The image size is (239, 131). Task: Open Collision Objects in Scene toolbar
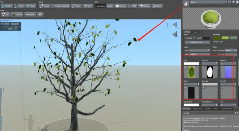coord(61,6)
